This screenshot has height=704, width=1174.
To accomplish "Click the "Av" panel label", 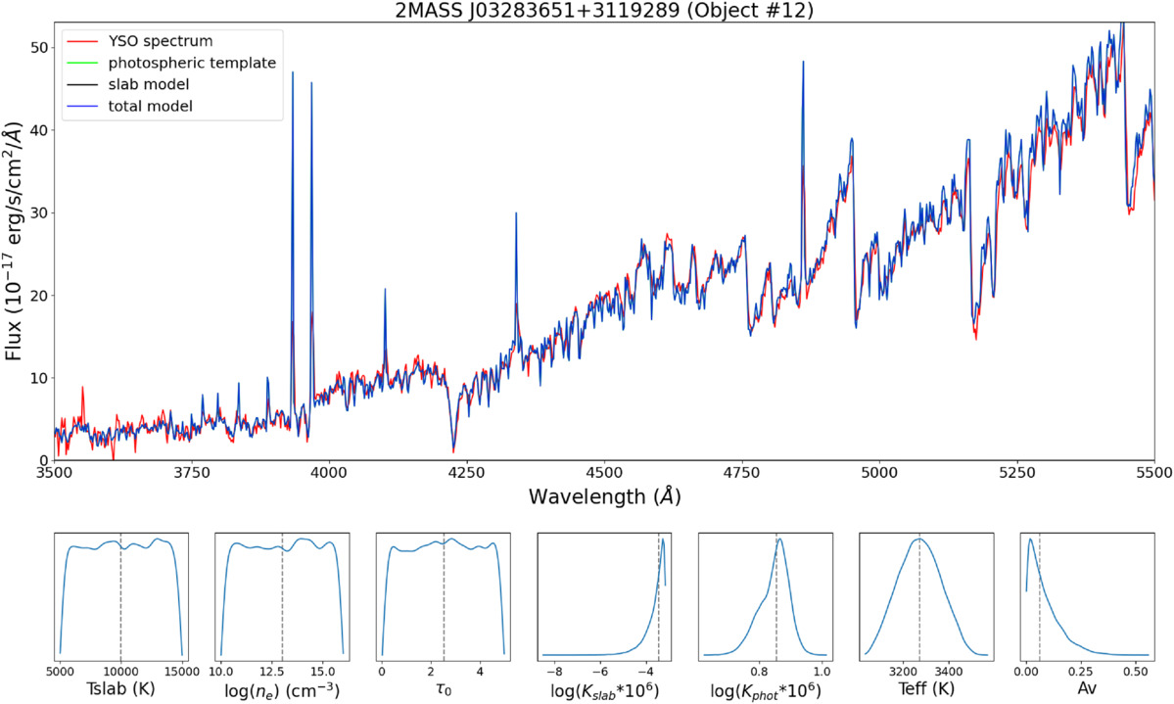I will tap(1087, 688).
